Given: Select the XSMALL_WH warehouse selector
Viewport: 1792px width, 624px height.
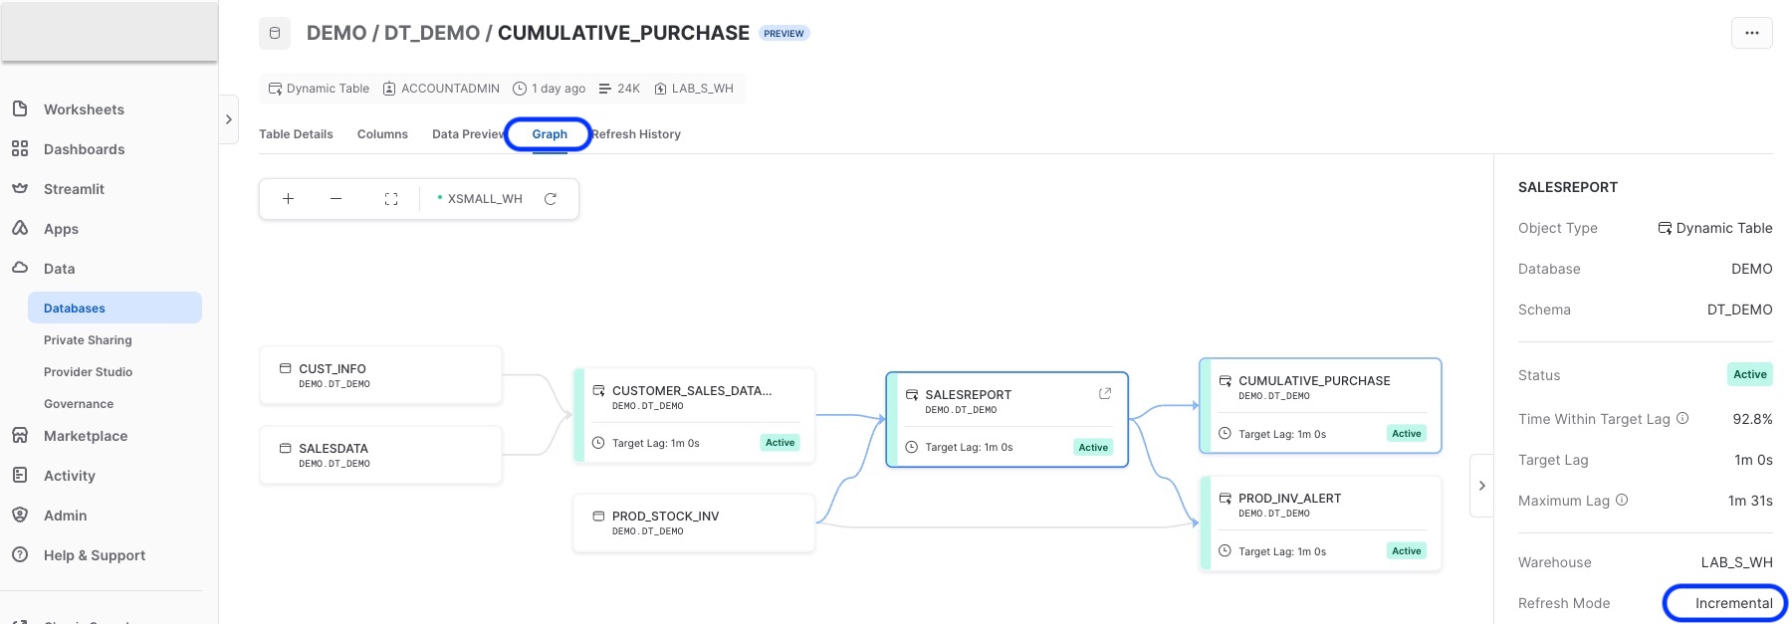Looking at the screenshot, I should pos(480,199).
